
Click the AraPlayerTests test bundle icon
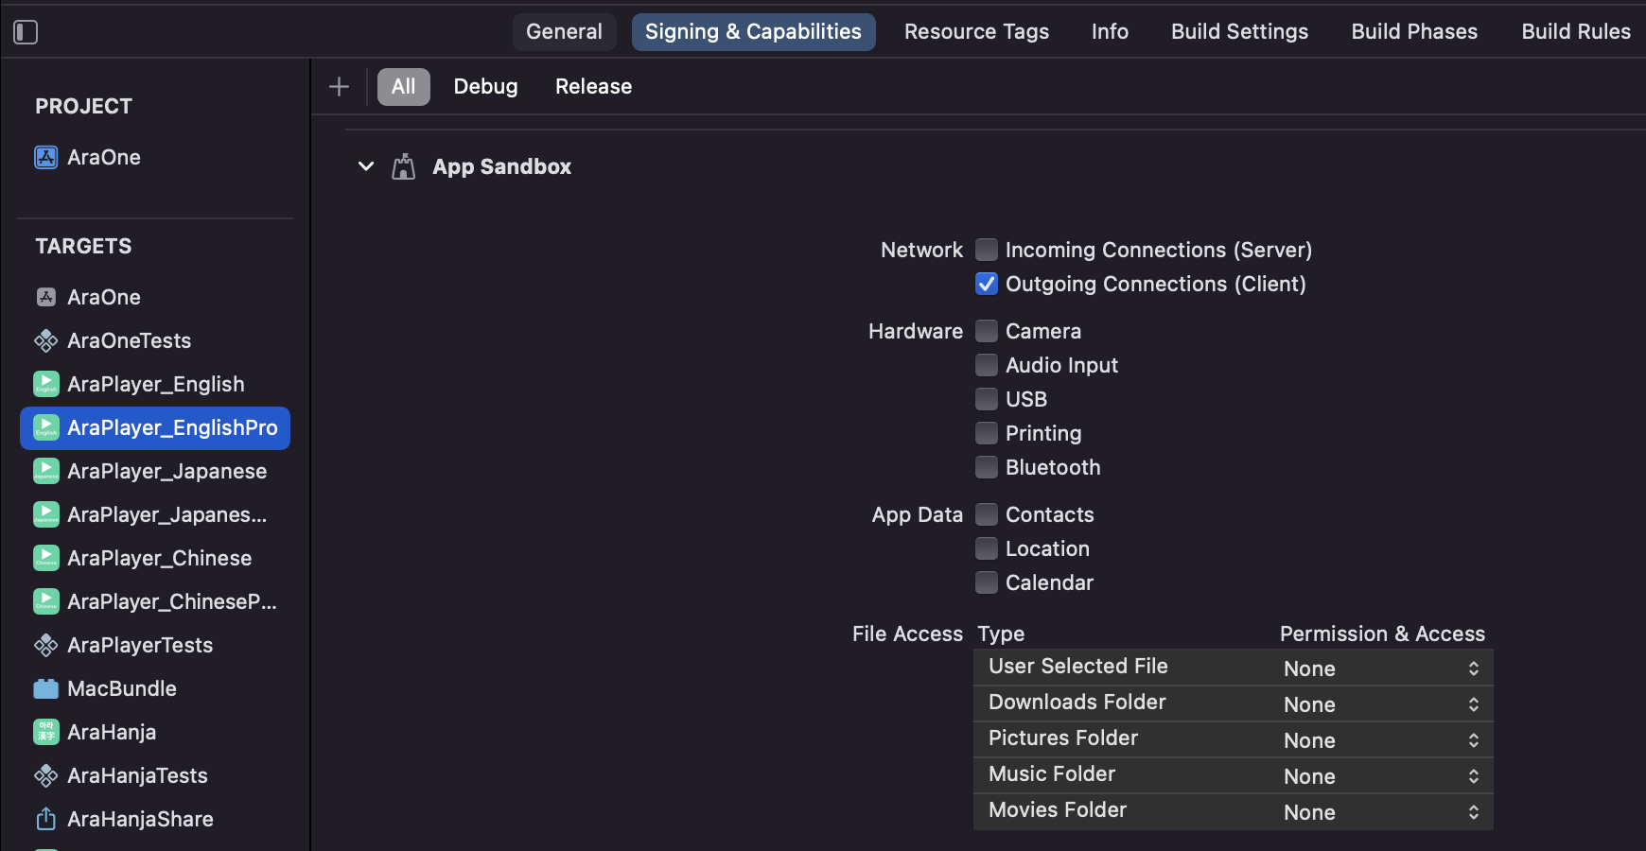(x=46, y=645)
